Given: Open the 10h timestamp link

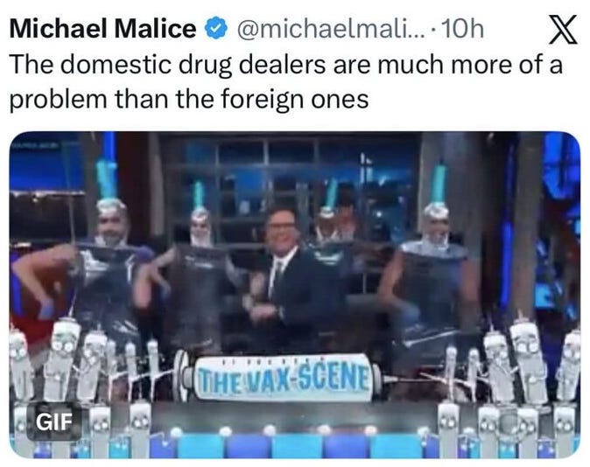Looking at the screenshot, I should pos(462,30).
